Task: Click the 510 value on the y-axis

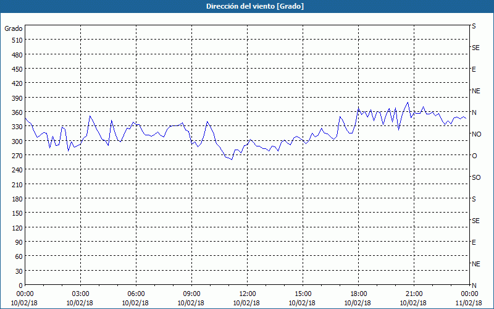Action: pos(17,40)
